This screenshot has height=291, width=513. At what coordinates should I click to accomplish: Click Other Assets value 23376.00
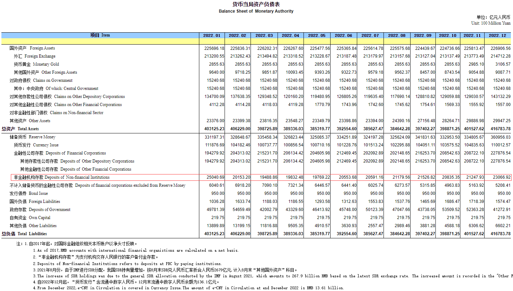(x=215, y=121)
